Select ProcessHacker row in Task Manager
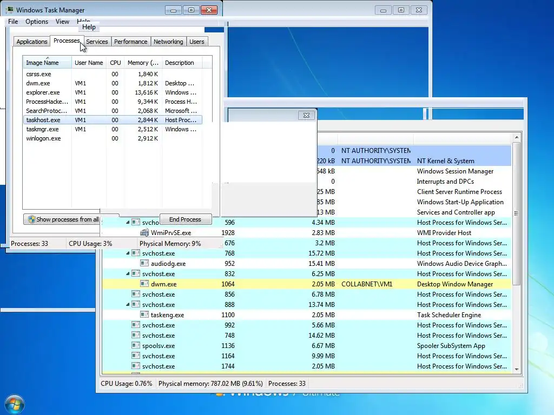The height and width of the screenshot is (415, 554). (113, 102)
